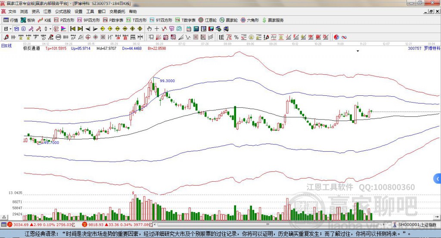Viewport: 441px width, 238px height.
Task: Open the 六角形 hexagon tool
Action: pos(250,20)
